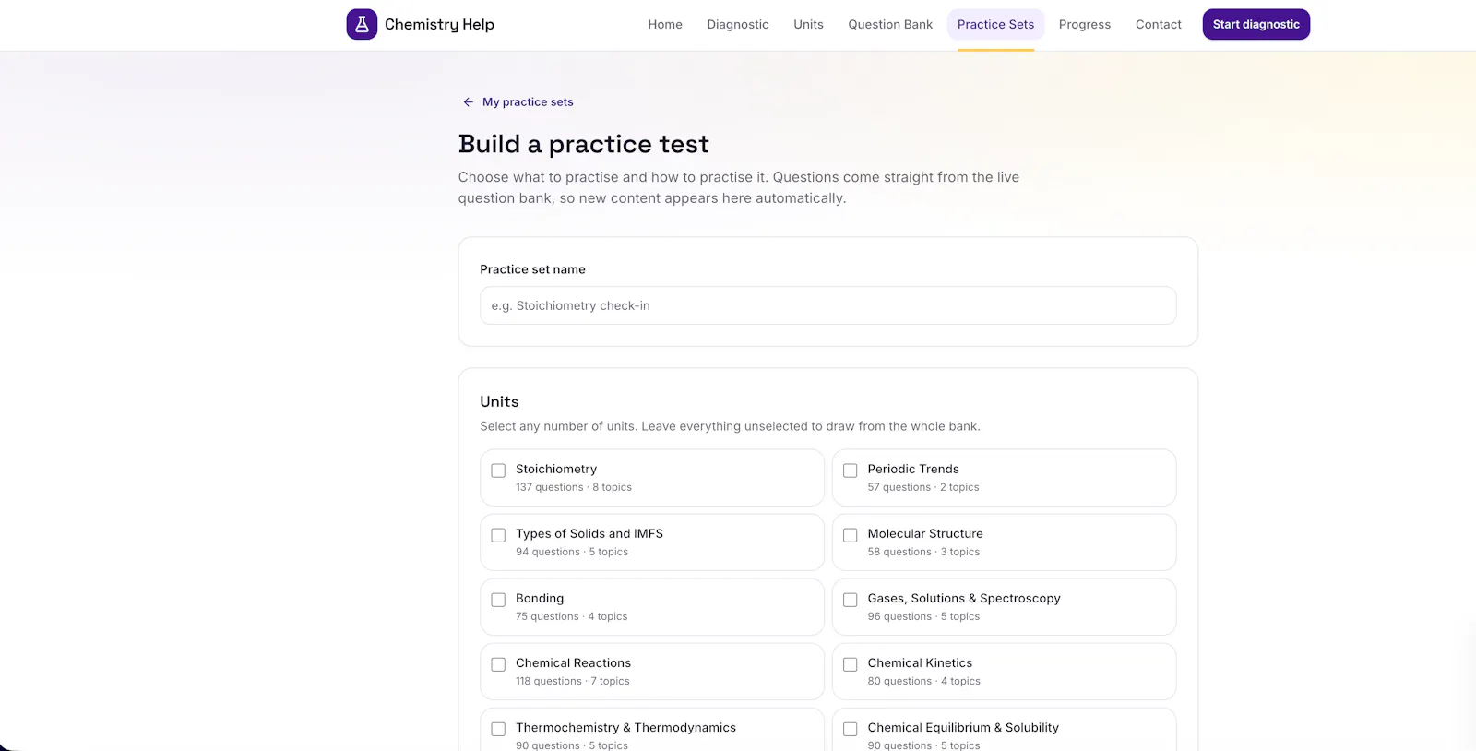Image resolution: width=1476 pixels, height=751 pixels.
Task: Follow the My practice sets link
Action: tap(528, 102)
